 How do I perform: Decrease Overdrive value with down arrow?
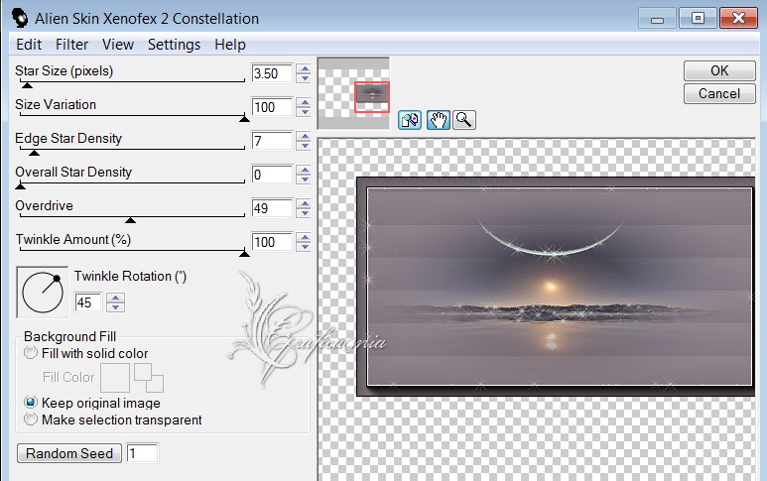click(x=305, y=213)
